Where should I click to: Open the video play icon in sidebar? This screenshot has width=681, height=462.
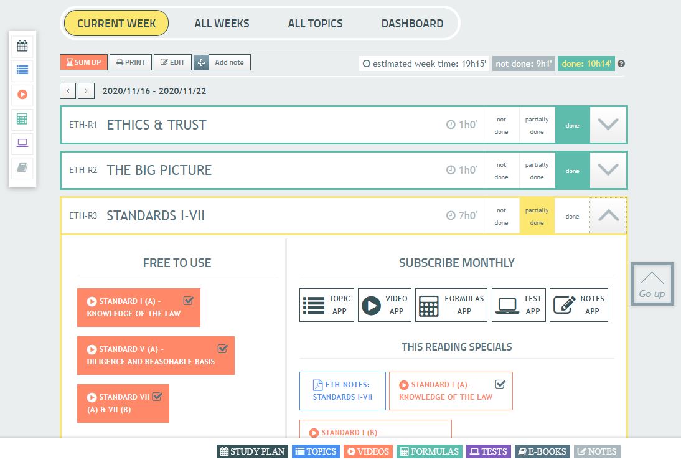[x=22, y=95]
